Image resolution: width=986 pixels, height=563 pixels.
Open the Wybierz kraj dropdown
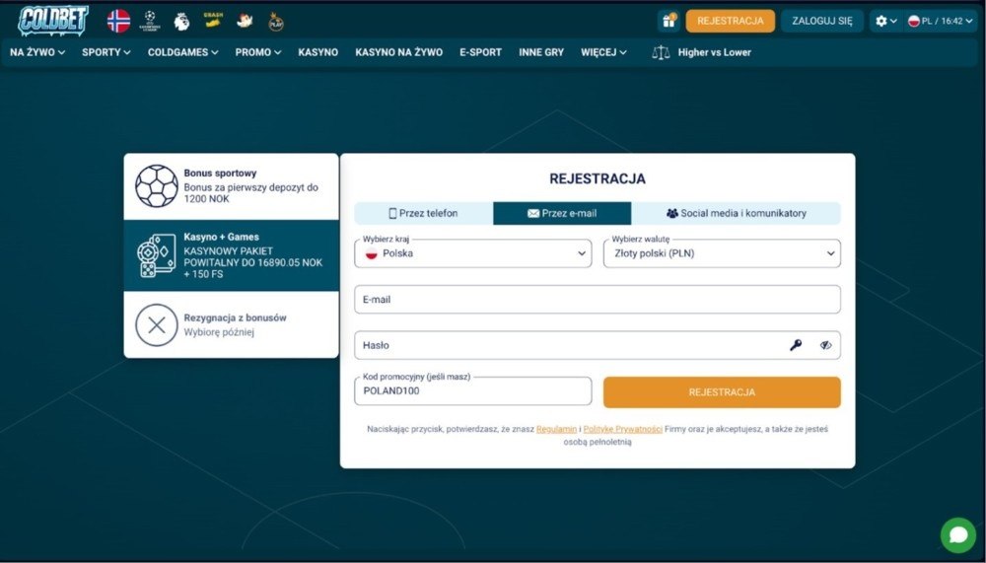[x=473, y=253]
